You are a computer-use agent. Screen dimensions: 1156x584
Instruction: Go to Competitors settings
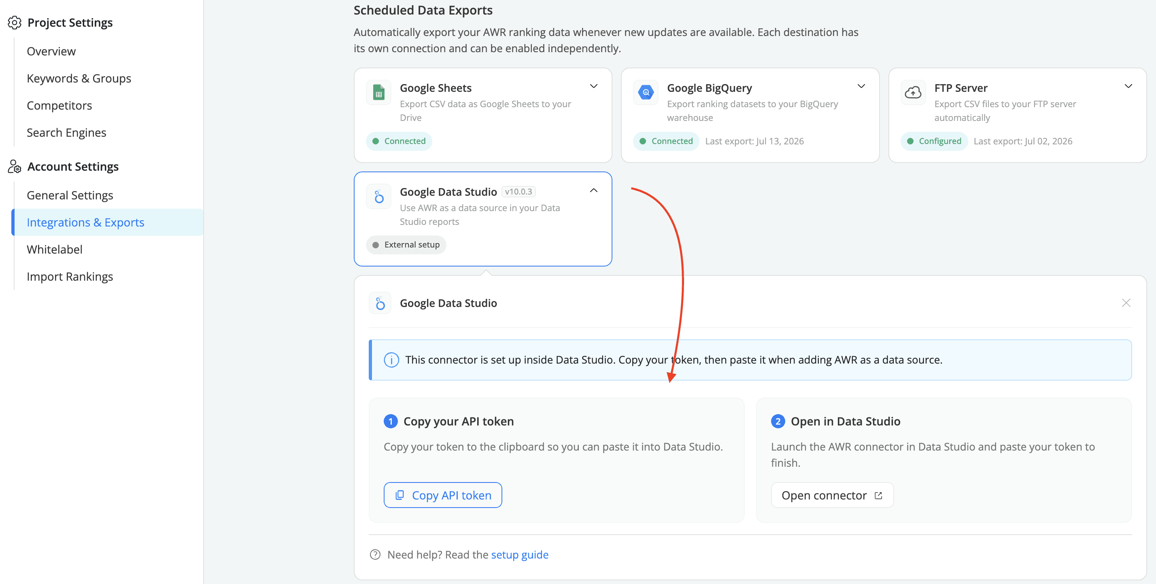tap(59, 106)
